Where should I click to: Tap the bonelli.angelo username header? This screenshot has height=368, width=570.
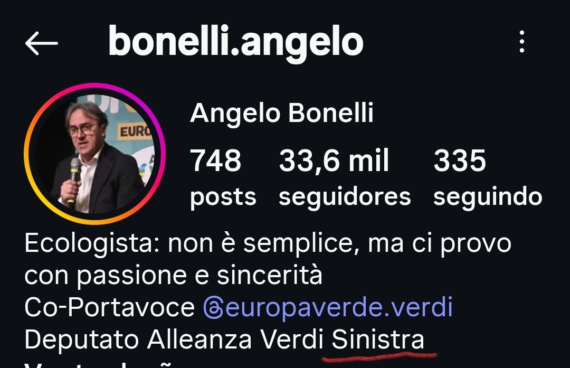[236, 42]
